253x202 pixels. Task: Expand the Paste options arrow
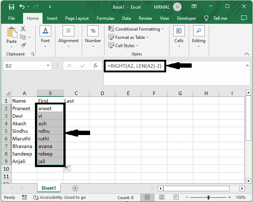coord(12,47)
